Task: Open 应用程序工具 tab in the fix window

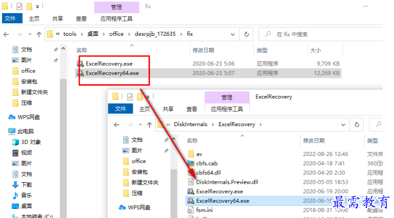Action: (x=116, y=19)
